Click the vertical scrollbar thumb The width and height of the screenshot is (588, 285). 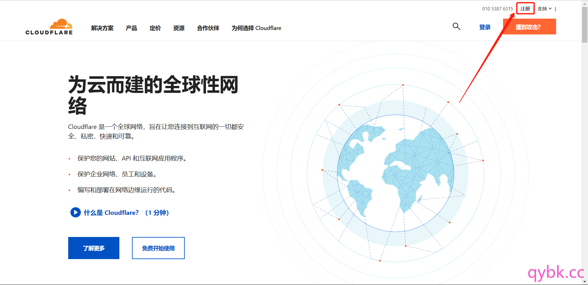[x=585, y=25]
